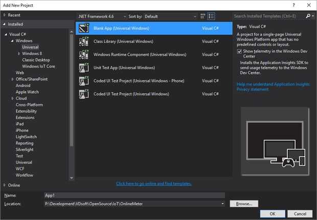This screenshot has height=220, width=317.
Task: Click the Coded UI Test Project (Universal Windows) icon
Action: click(x=84, y=94)
